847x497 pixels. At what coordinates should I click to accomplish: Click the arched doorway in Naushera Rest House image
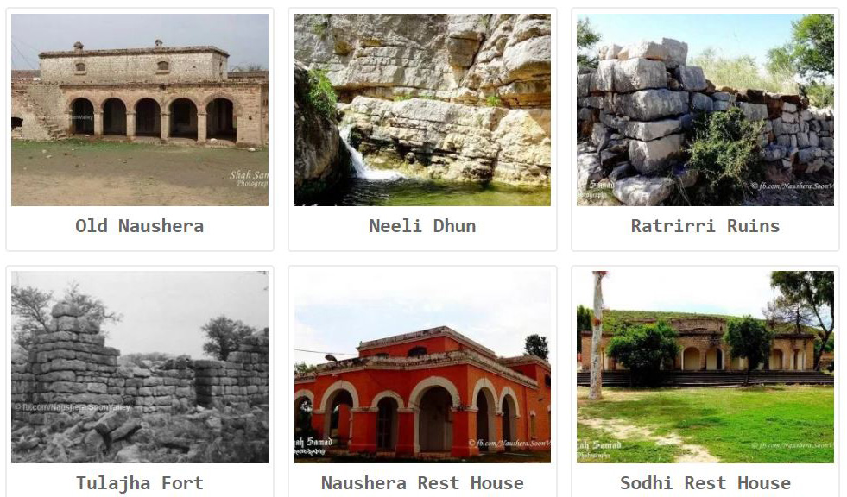click(x=435, y=418)
